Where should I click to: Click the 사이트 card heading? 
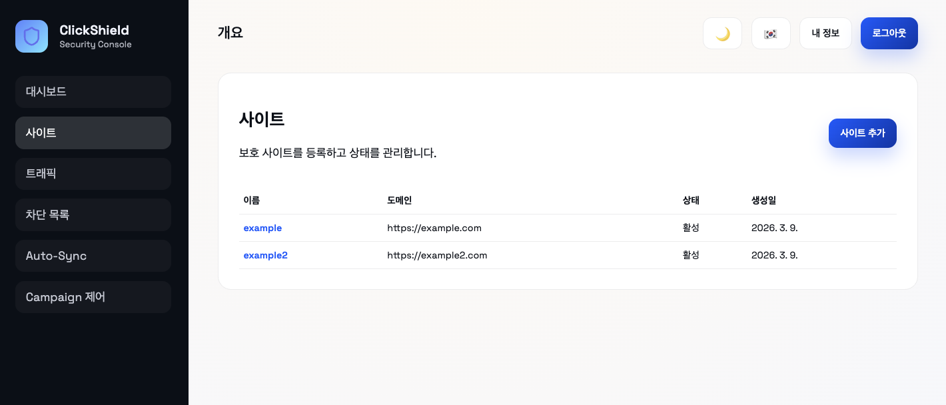click(262, 119)
